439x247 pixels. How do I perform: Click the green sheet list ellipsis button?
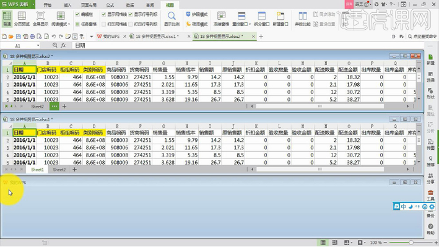[54, 106]
